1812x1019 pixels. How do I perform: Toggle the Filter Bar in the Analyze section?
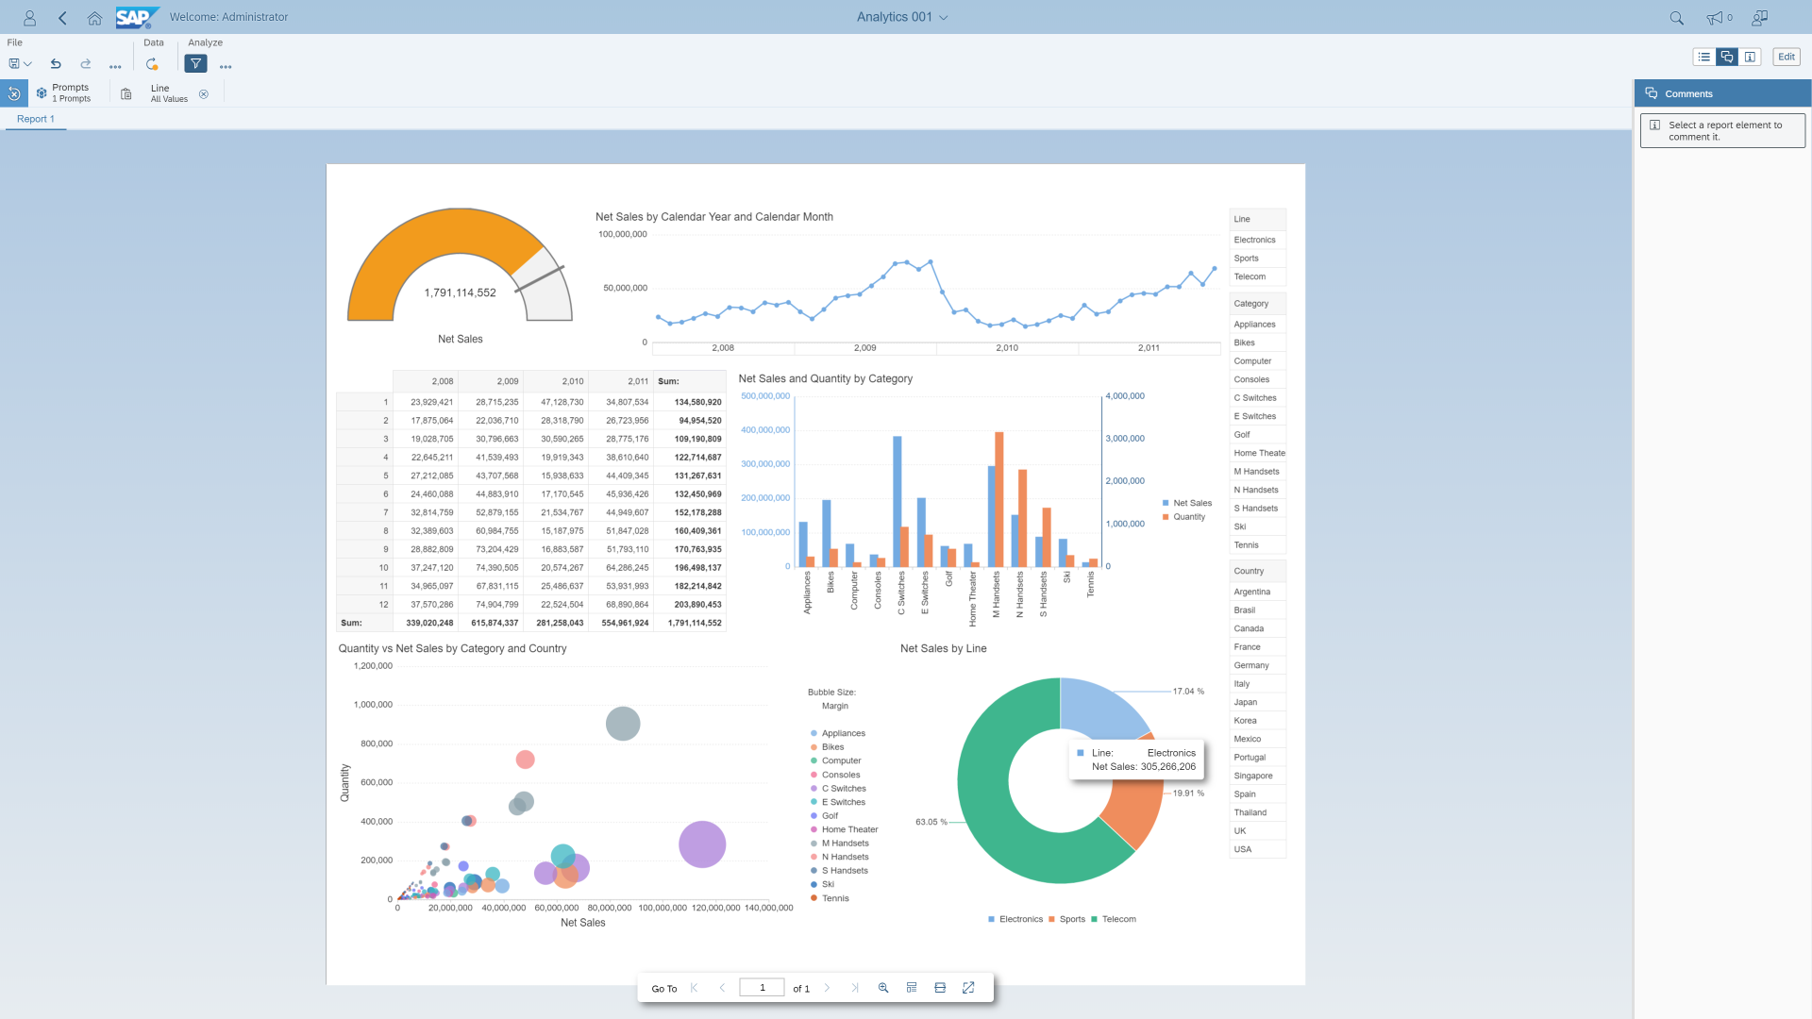click(x=195, y=64)
